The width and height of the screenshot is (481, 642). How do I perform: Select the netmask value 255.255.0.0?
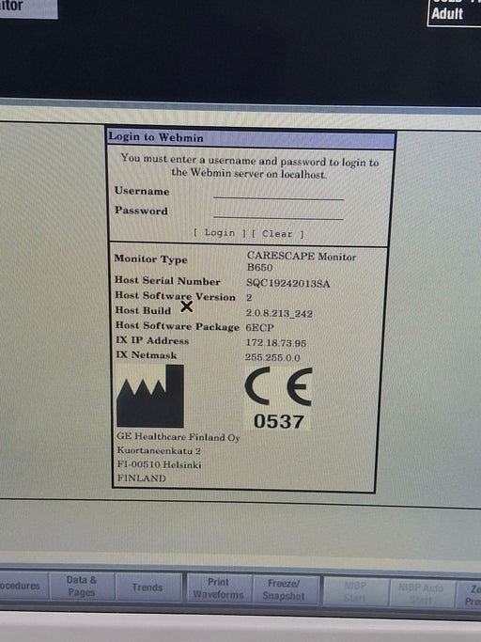pos(272,357)
